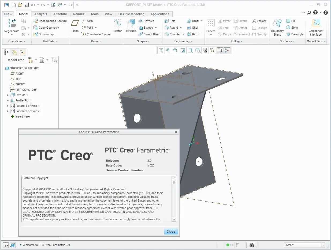Open the Folder Browser navigator tab

coord(14,52)
